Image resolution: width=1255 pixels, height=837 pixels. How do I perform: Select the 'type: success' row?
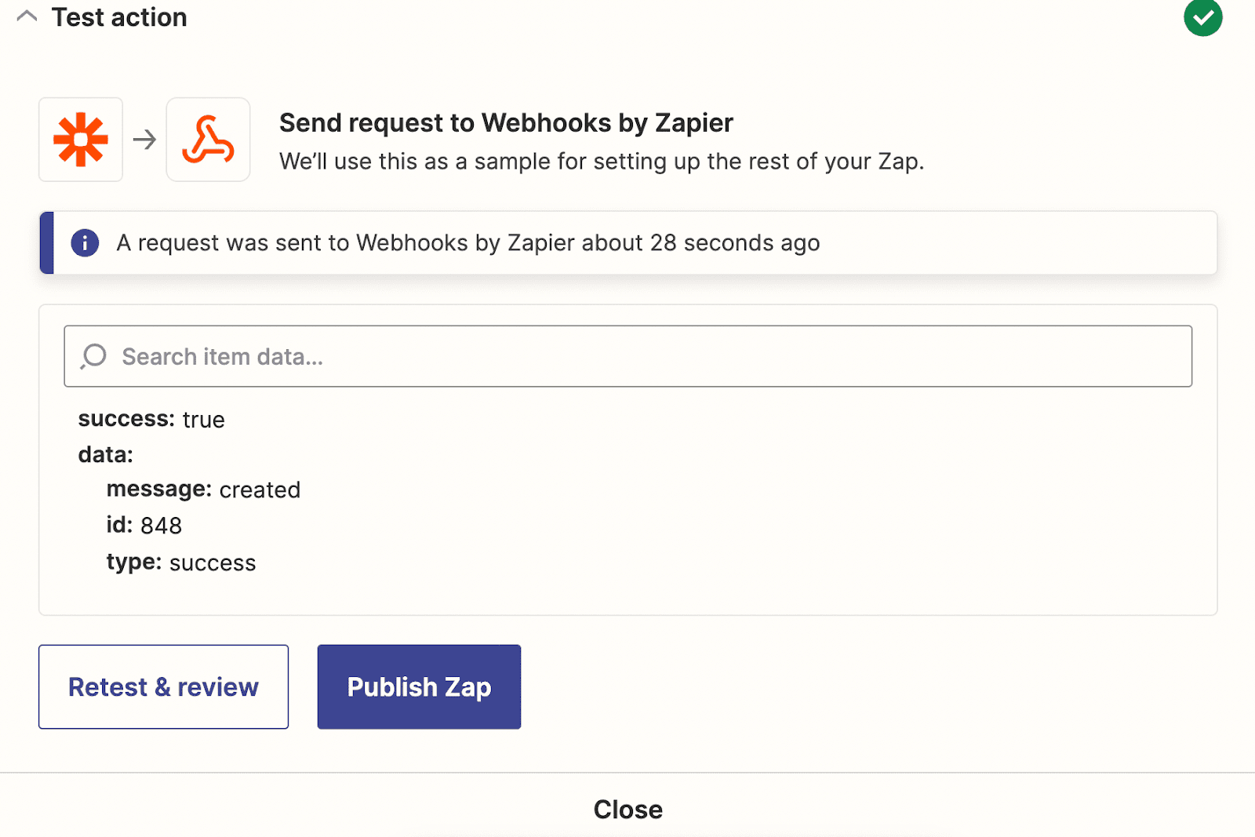(x=181, y=562)
